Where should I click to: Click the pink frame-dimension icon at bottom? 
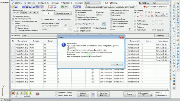tap(37, 94)
